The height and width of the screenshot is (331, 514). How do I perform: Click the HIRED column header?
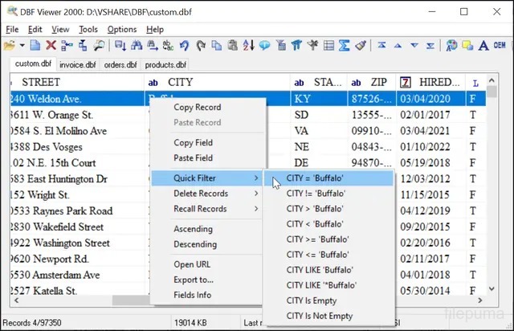438,83
